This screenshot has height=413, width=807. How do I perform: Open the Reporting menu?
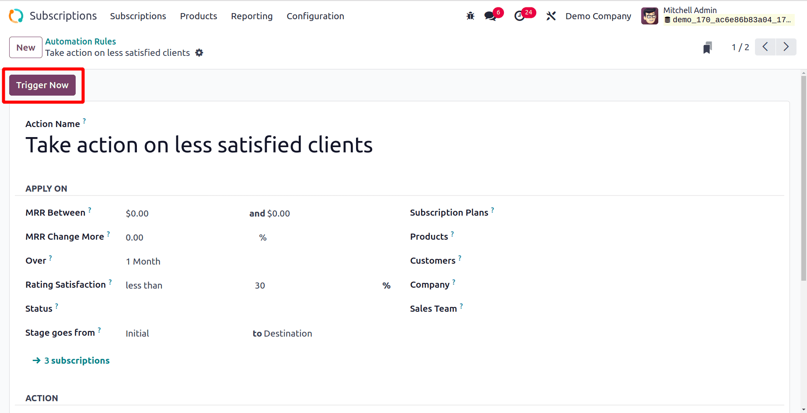252,16
